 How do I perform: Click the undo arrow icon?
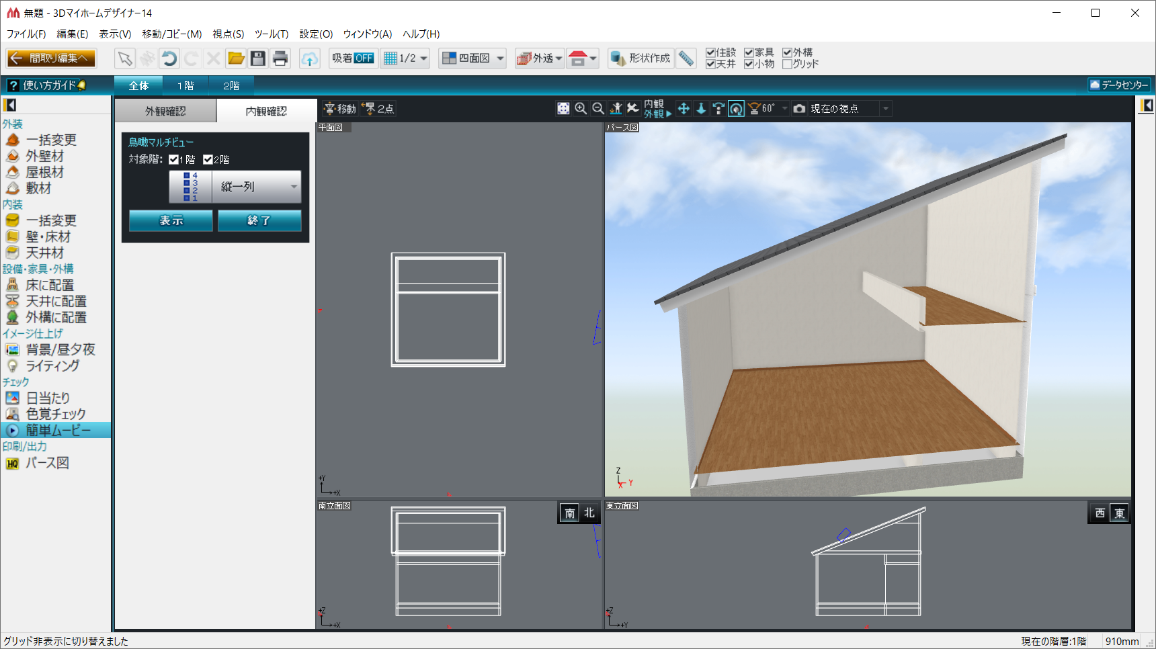pyautogui.click(x=169, y=58)
